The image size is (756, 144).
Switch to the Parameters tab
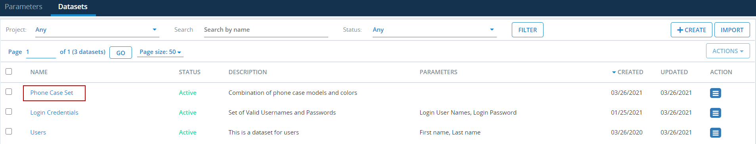tap(23, 7)
